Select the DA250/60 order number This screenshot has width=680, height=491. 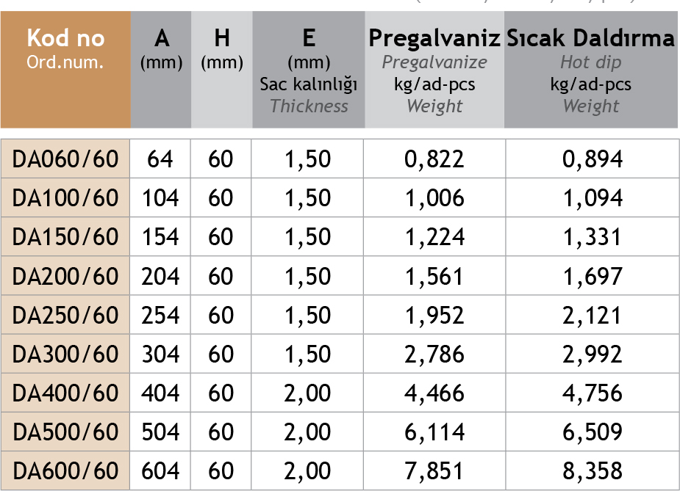65,315
